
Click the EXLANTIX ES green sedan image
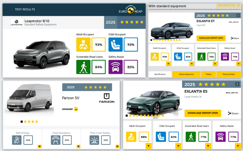click(x=153, y=103)
